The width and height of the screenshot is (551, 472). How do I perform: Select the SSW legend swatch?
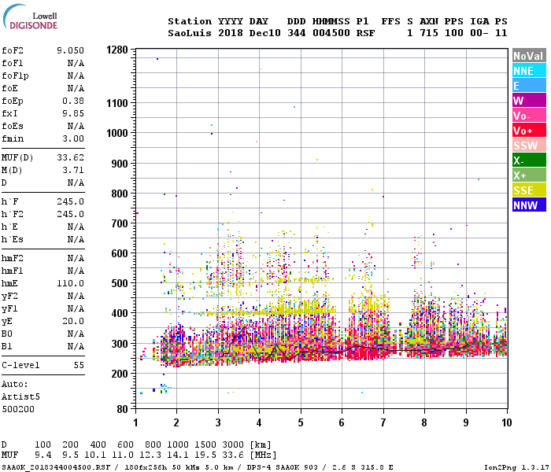529,146
